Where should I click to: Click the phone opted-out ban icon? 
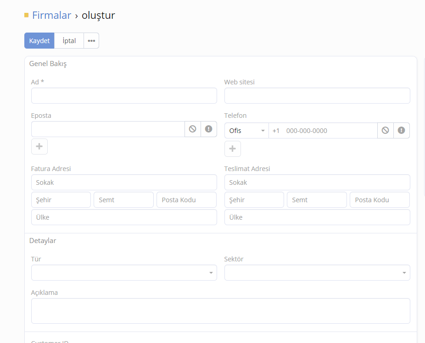click(386, 131)
